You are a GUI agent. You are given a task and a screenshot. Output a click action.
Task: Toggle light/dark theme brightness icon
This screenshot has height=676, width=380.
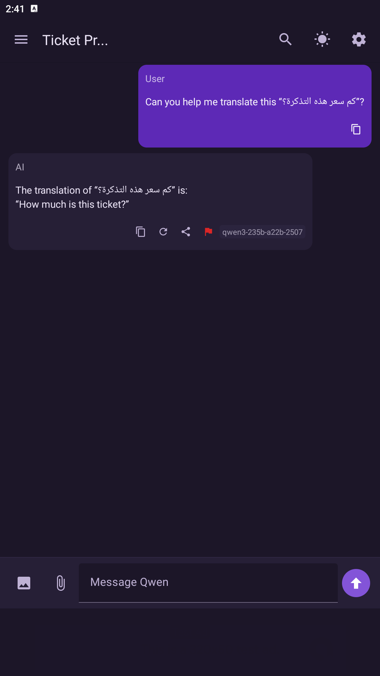(322, 39)
